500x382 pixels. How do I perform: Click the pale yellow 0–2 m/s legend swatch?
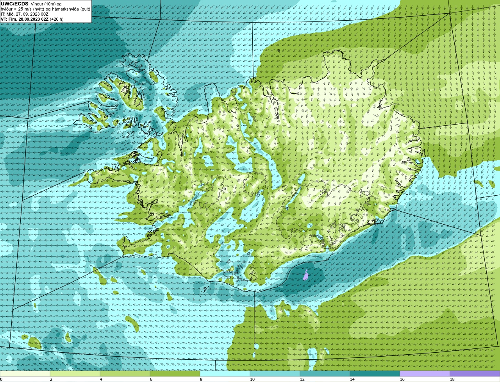point(25,374)
